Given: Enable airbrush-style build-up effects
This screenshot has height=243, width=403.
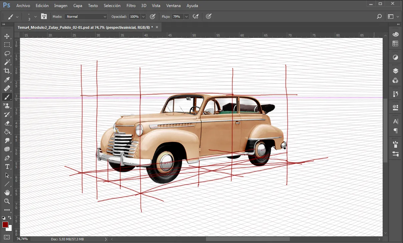Looking at the screenshot, I should (196, 16).
